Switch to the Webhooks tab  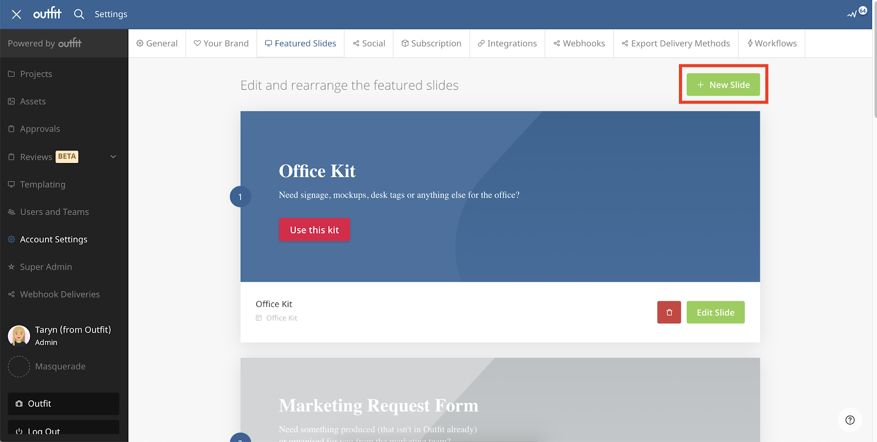tap(579, 43)
